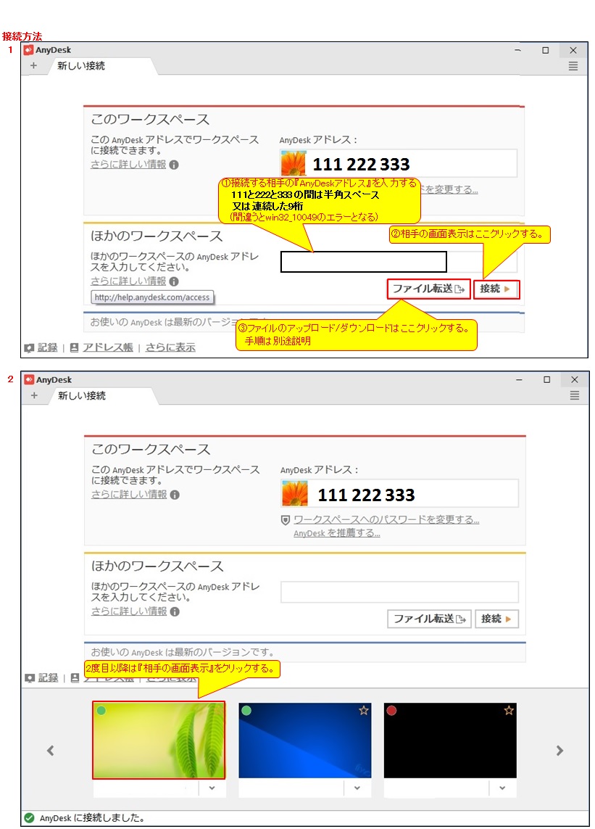The height and width of the screenshot is (829, 595).
Task: Show previous sessions with left chevron
Action: pyautogui.click(x=51, y=751)
